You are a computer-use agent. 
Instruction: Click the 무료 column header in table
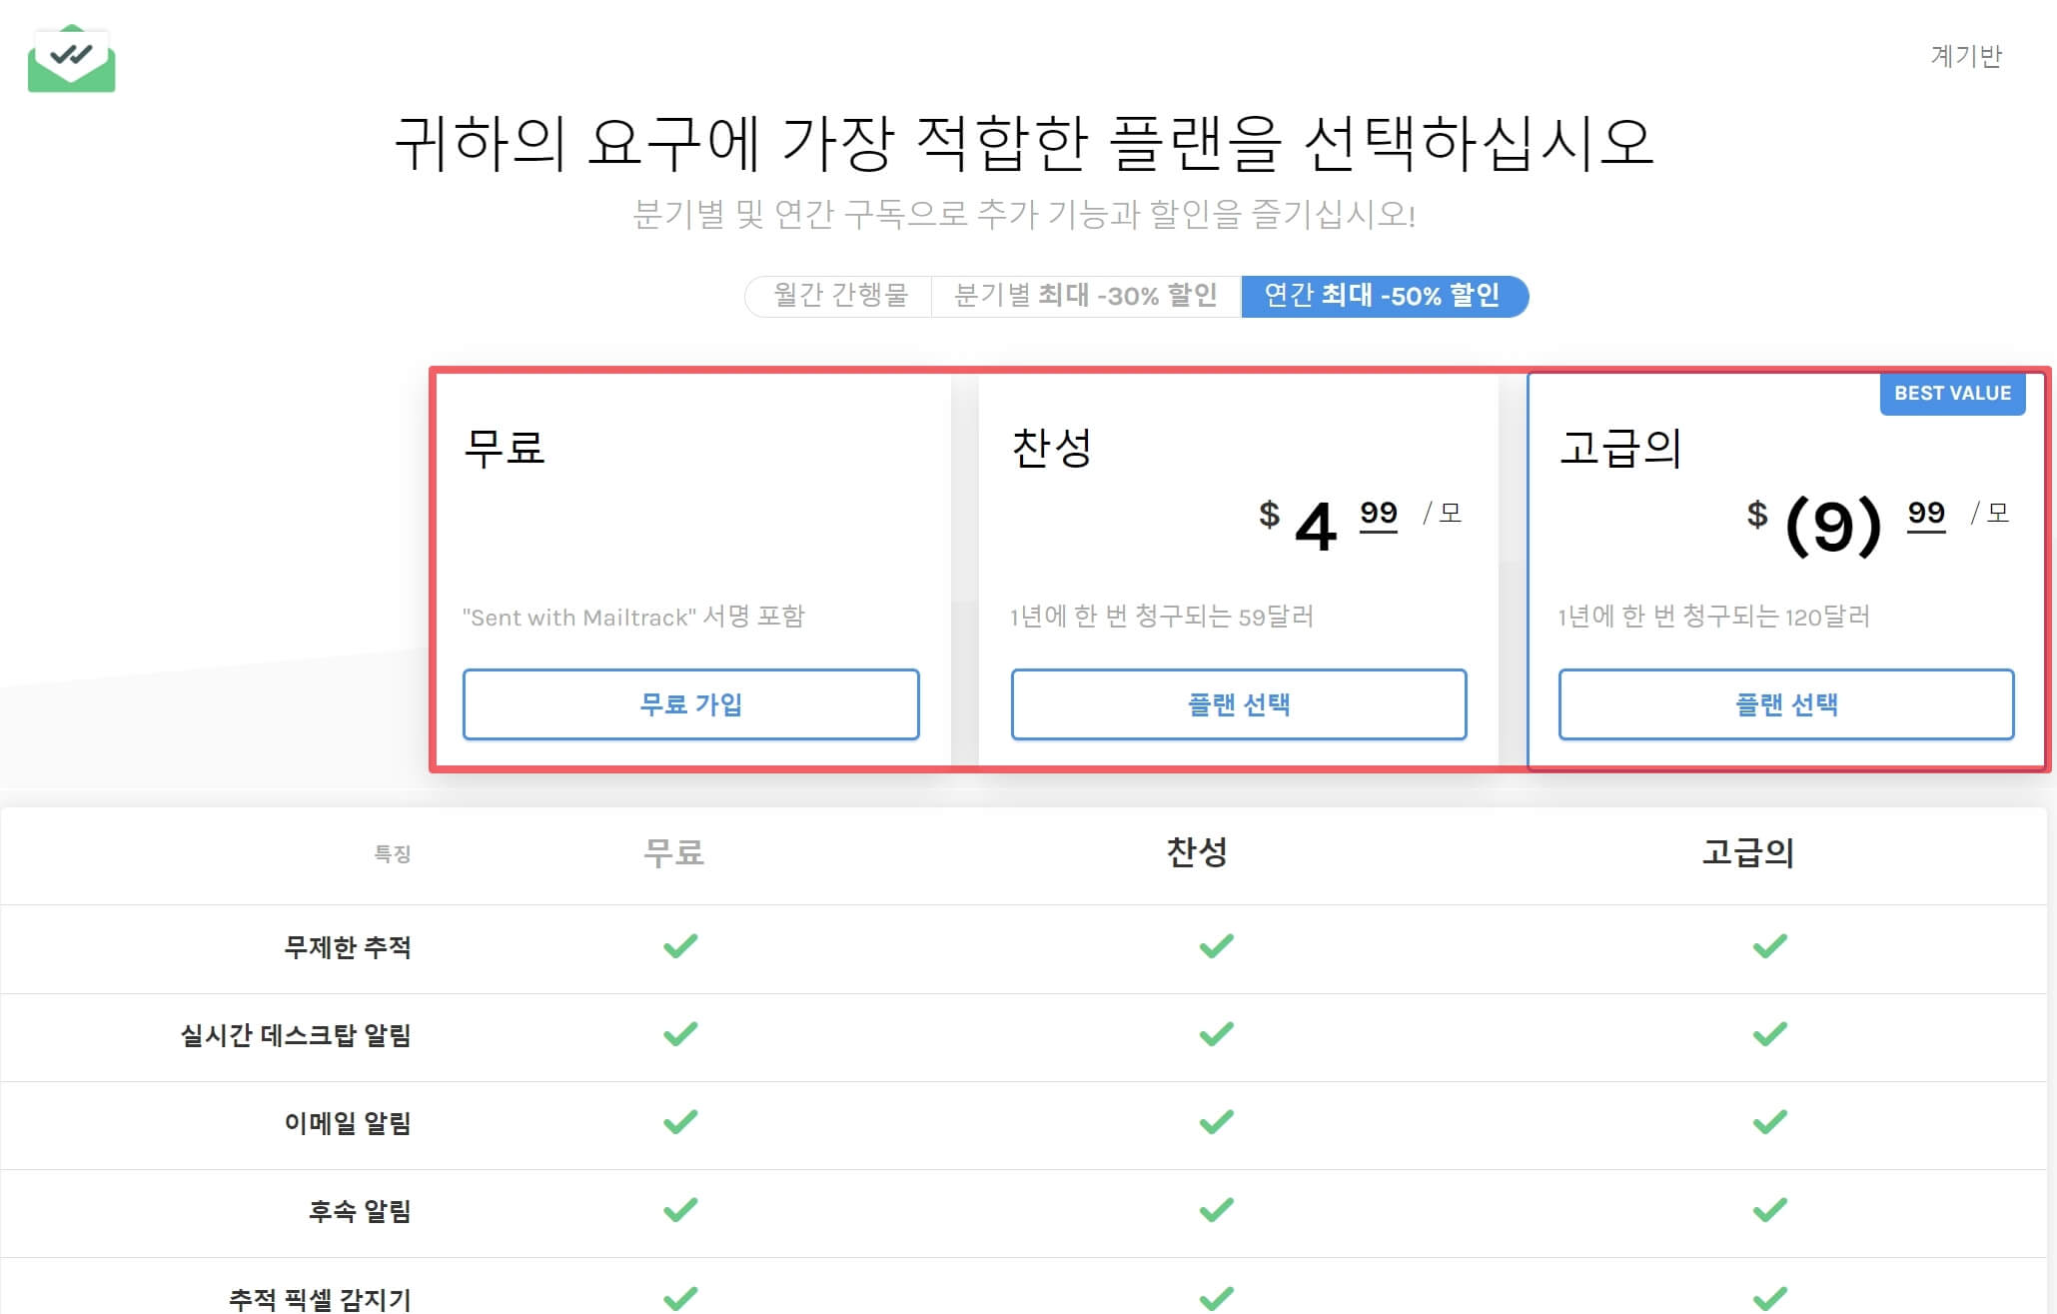[x=674, y=852]
